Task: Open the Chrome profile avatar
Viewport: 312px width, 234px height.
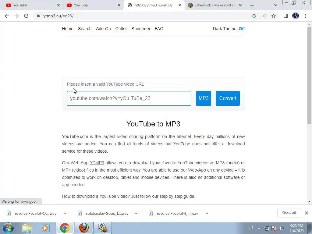Action: 296,16
